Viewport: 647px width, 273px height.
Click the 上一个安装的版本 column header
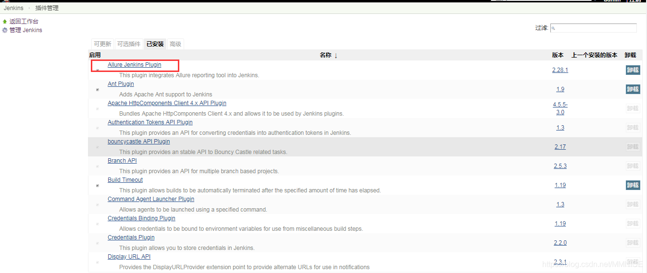pyautogui.click(x=594, y=55)
